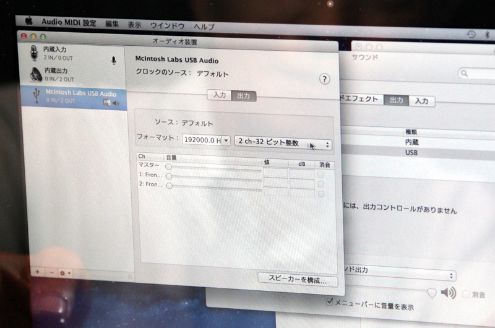This screenshot has width=495, height=328.
Task: Open the 編集 menu
Action: pos(112,24)
